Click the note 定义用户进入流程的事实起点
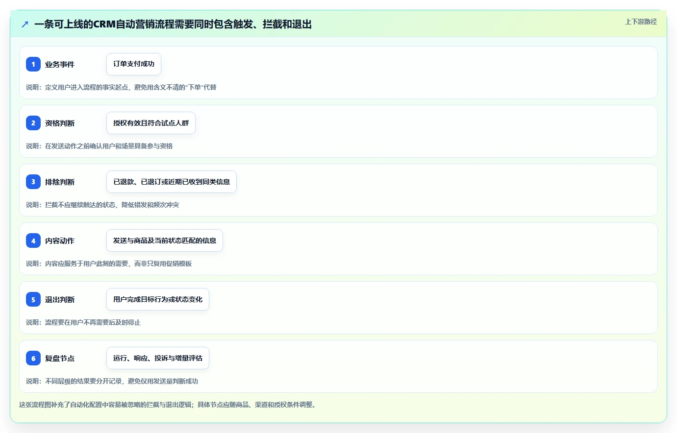The width and height of the screenshot is (677, 433). click(121, 87)
